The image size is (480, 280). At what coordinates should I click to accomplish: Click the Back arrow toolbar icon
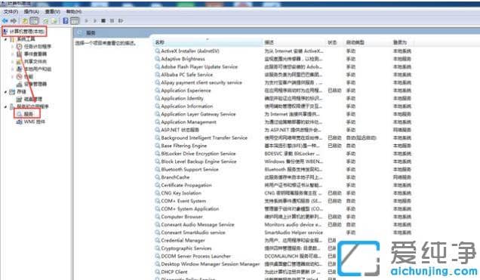[x=5, y=21]
